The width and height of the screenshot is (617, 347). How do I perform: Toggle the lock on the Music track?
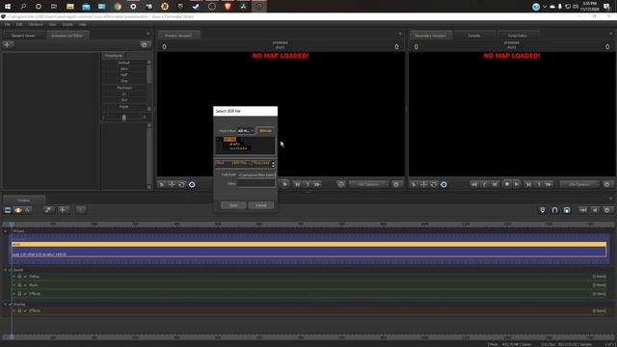19,285
